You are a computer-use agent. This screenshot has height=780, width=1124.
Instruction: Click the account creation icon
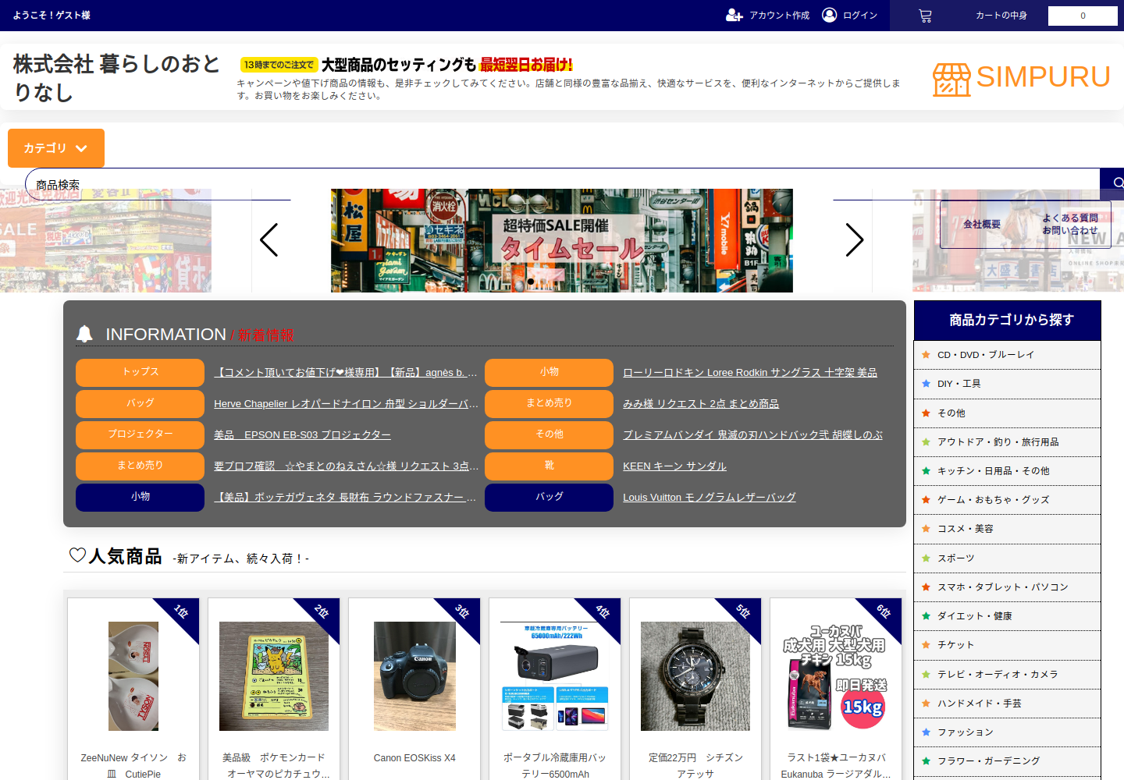(734, 15)
